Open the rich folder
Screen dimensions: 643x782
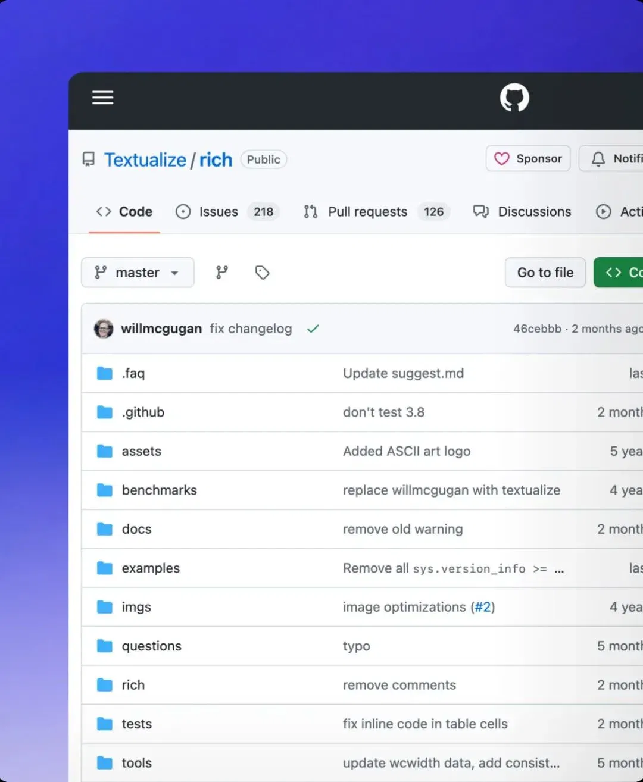click(133, 685)
